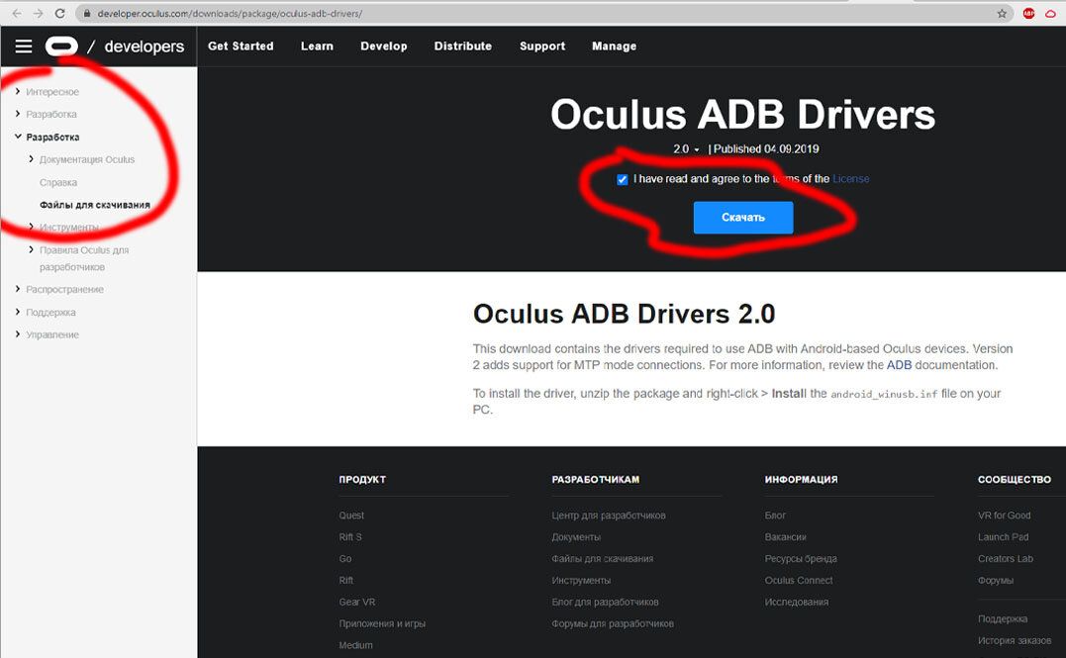This screenshot has height=658, width=1066.
Task: Open Вакансии footer link
Action: click(x=785, y=537)
